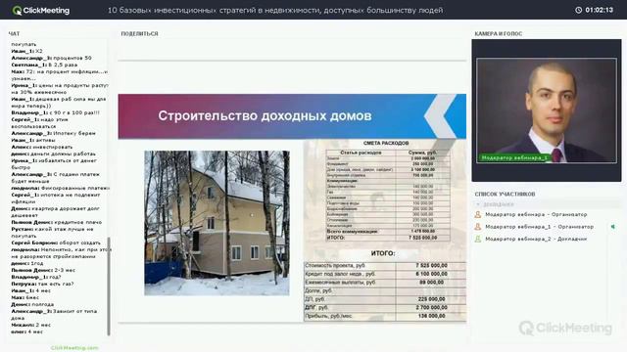Image resolution: width=627 pixels, height=352 pixels.
Task: Select participant Модератор вебинара_1 – Организатор
Action: 539,227
